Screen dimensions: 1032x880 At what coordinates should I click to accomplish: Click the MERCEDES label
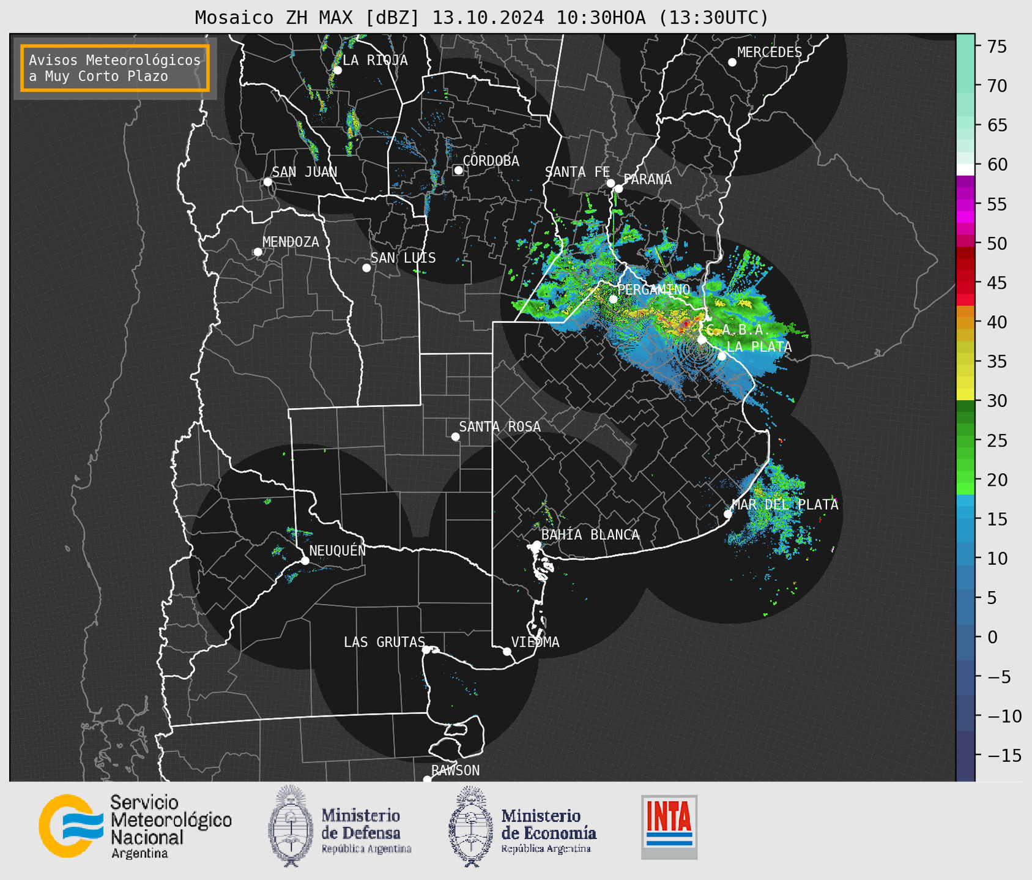(x=770, y=53)
